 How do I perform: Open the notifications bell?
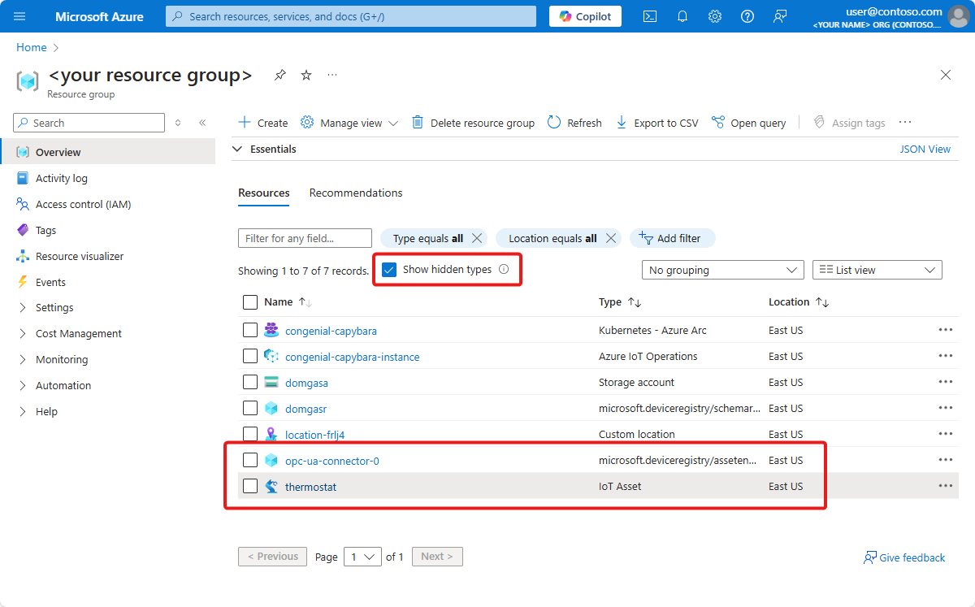(x=682, y=16)
